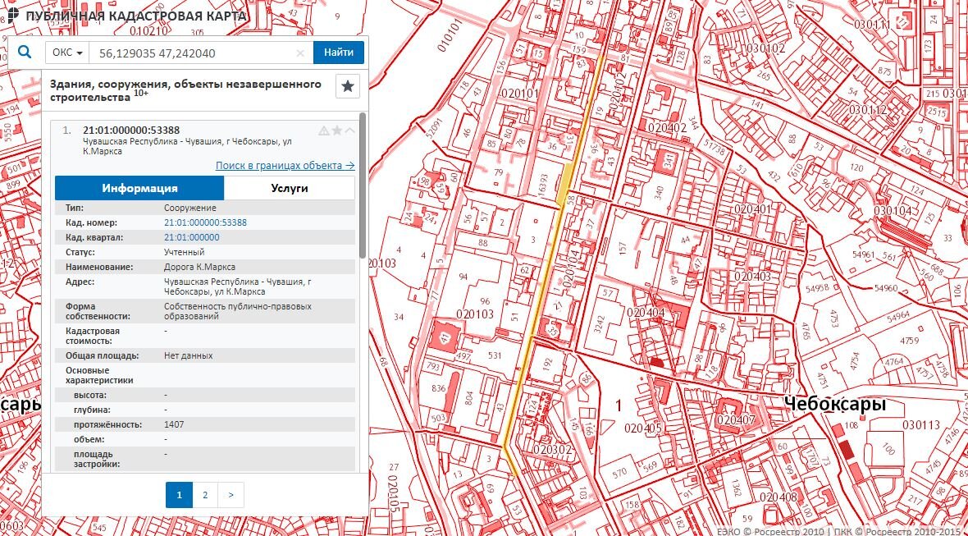This screenshot has width=968, height=536.
Task: Click the next page arrow button
Action: coord(231,495)
